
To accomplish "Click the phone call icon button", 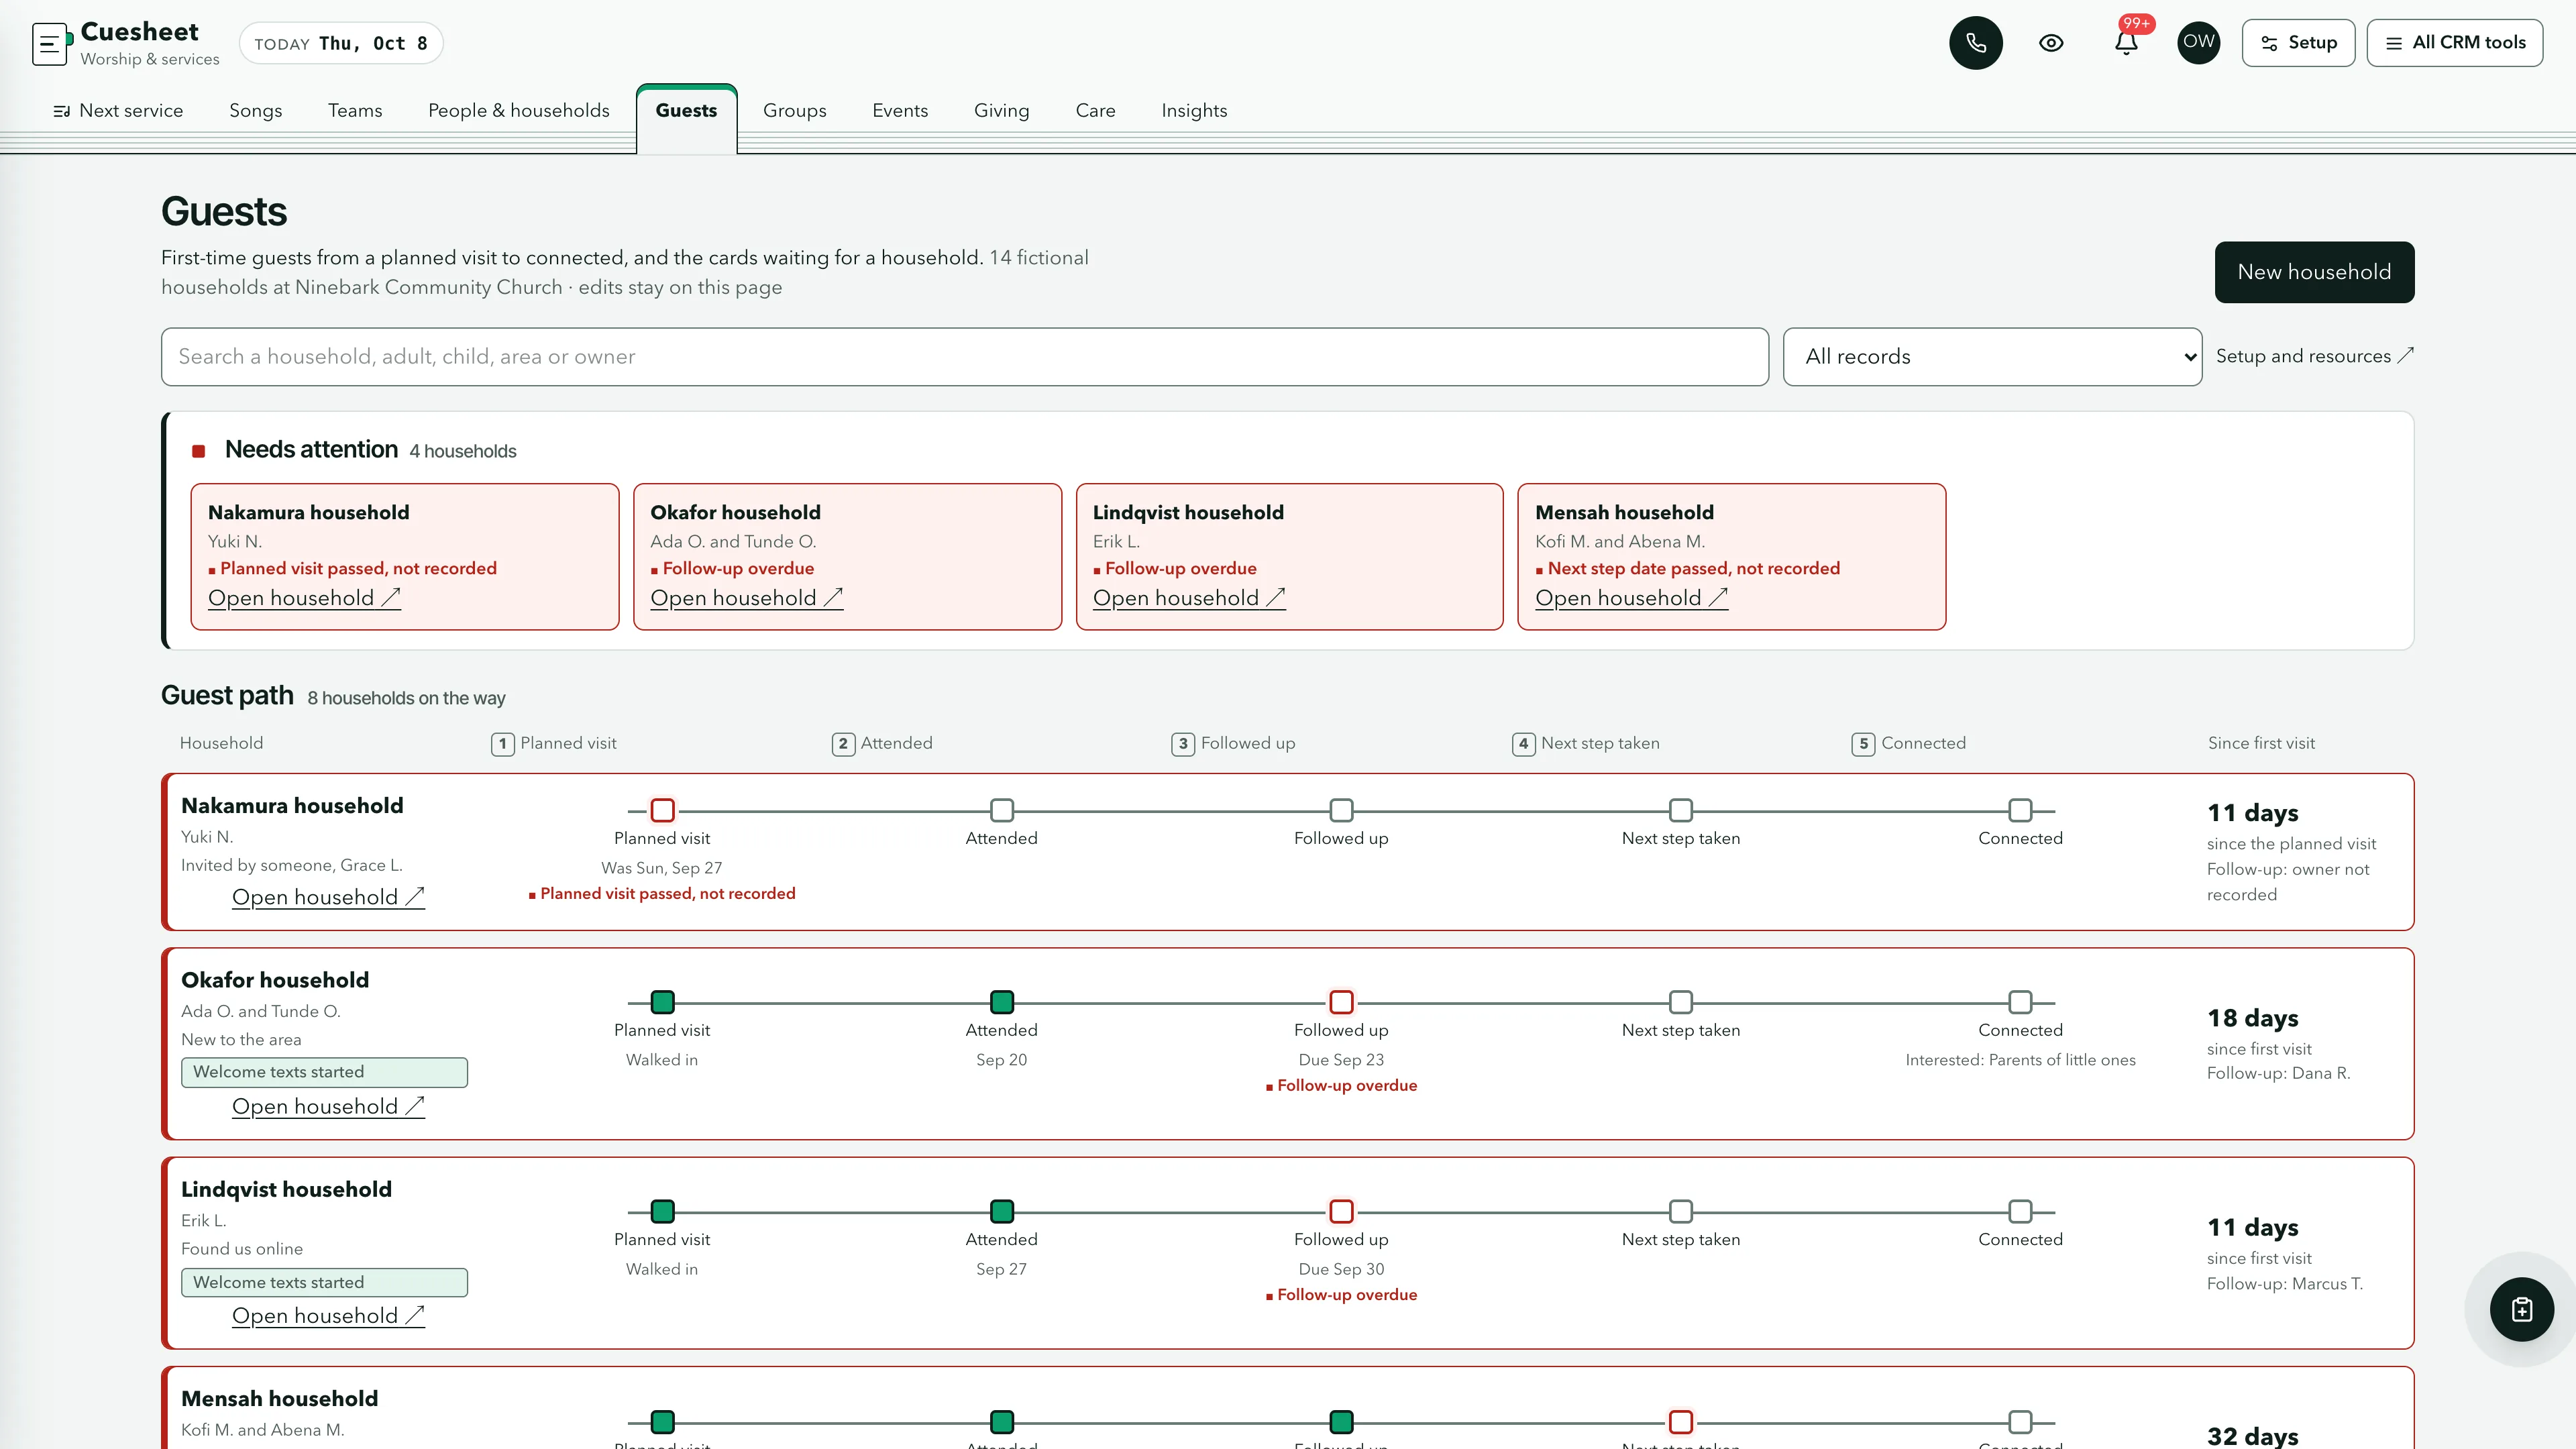I will [x=1975, y=43].
